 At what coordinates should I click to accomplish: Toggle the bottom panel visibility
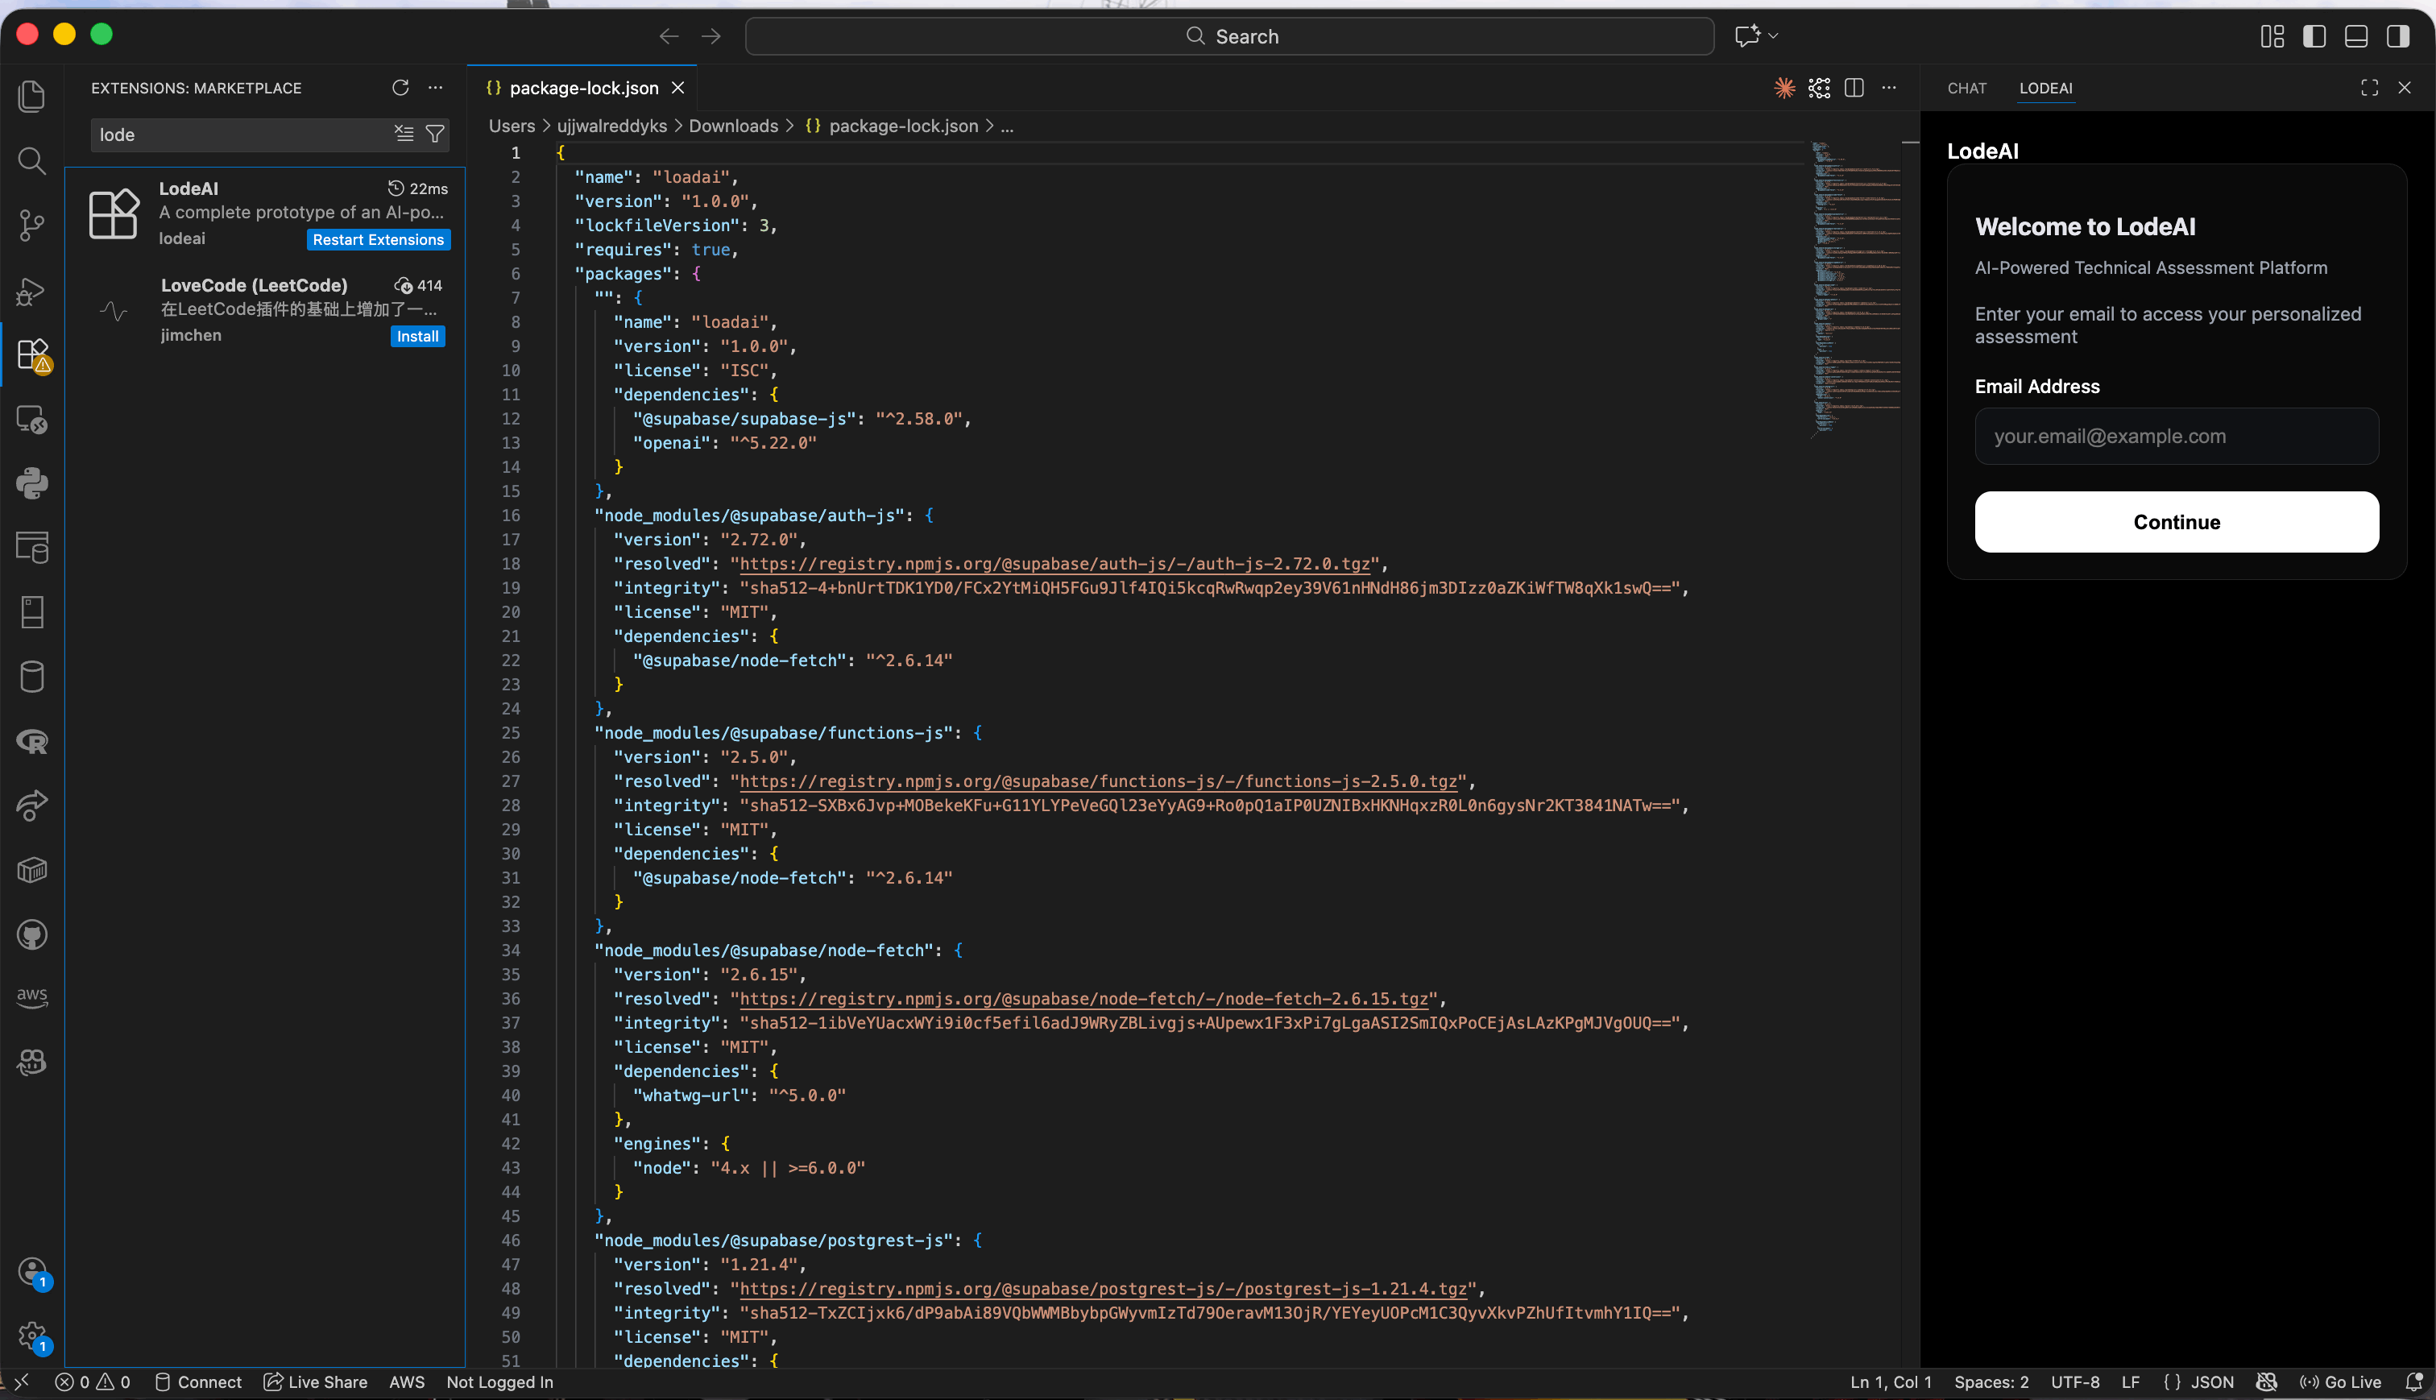tap(2356, 35)
